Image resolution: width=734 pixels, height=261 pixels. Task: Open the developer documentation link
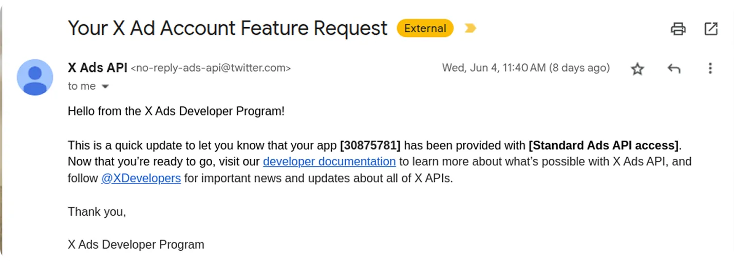click(329, 161)
